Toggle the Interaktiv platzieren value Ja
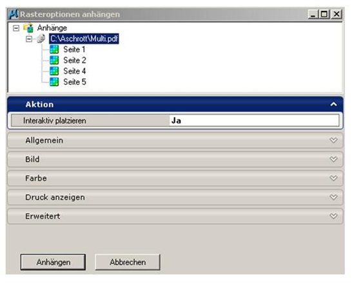Image resolution: width=354 pixels, height=283 pixels. pos(254,120)
